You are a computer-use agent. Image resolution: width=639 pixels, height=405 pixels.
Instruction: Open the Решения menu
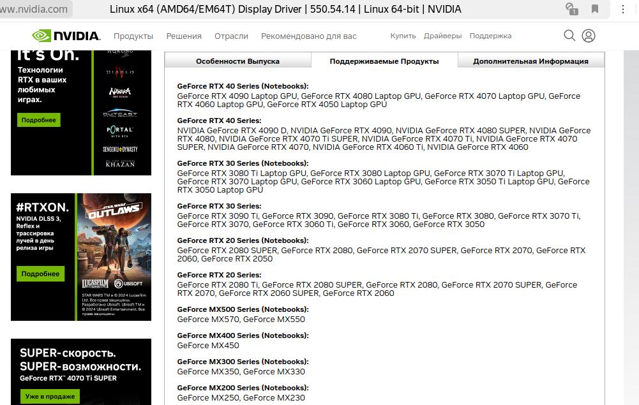[184, 36]
